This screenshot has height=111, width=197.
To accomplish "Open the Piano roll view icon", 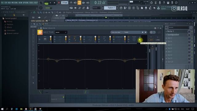I will tap(125, 8).
